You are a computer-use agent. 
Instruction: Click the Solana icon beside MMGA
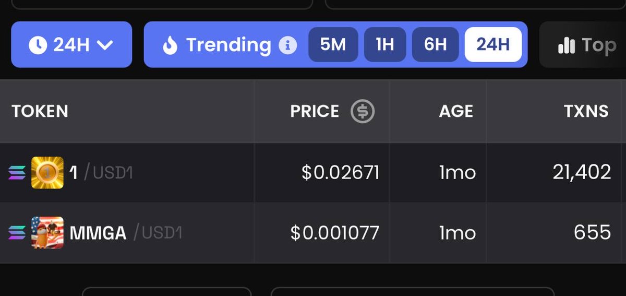coord(17,232)
